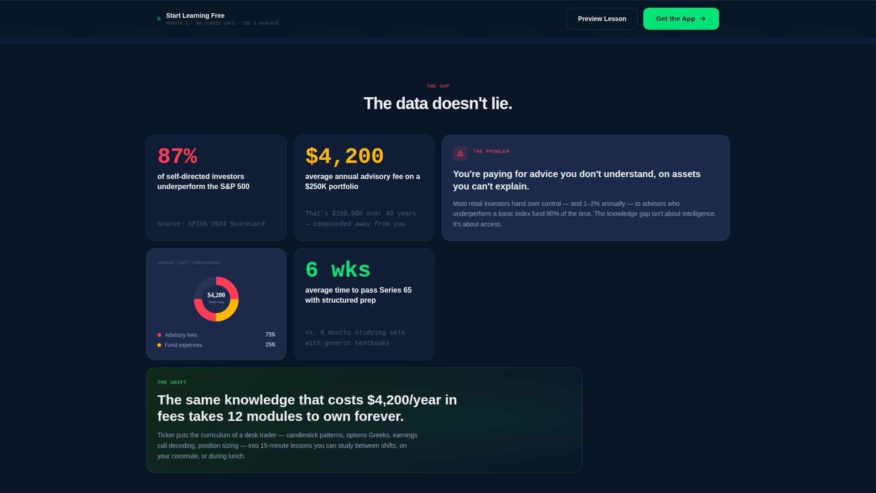Click the 87% statistic card
Viewport: 876px width, 493px height.
pos(216,187)
